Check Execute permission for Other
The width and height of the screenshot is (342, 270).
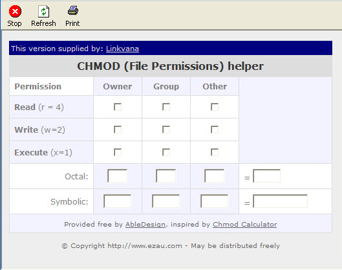click(x=215, y=152)
